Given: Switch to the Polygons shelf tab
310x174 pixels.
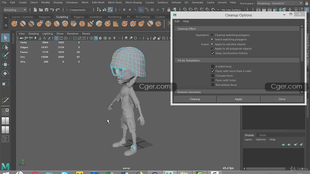Looking at the screenshot, I should pyautogui.click(x=44, y=17).
